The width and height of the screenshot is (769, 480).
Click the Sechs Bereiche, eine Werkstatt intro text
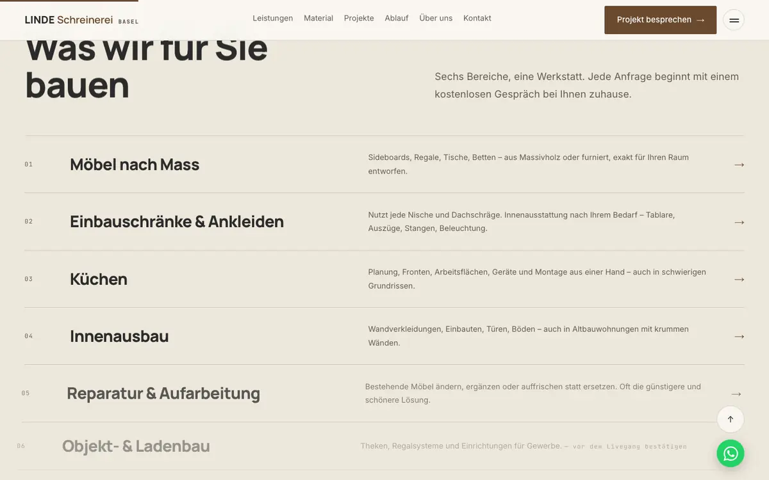click(x=587, y=85)
